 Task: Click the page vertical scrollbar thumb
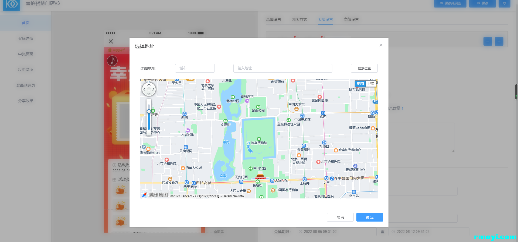[516, 92]
